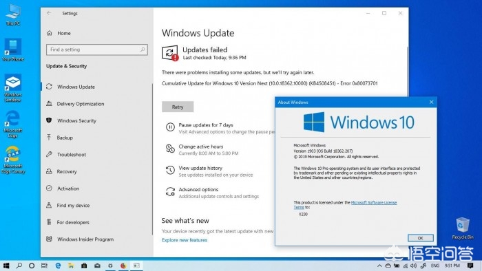Launch Microsoft Edge Canary desktop shortcut
Image resolution: width=482 pixels, height=271 pixels.
point(12,160)
